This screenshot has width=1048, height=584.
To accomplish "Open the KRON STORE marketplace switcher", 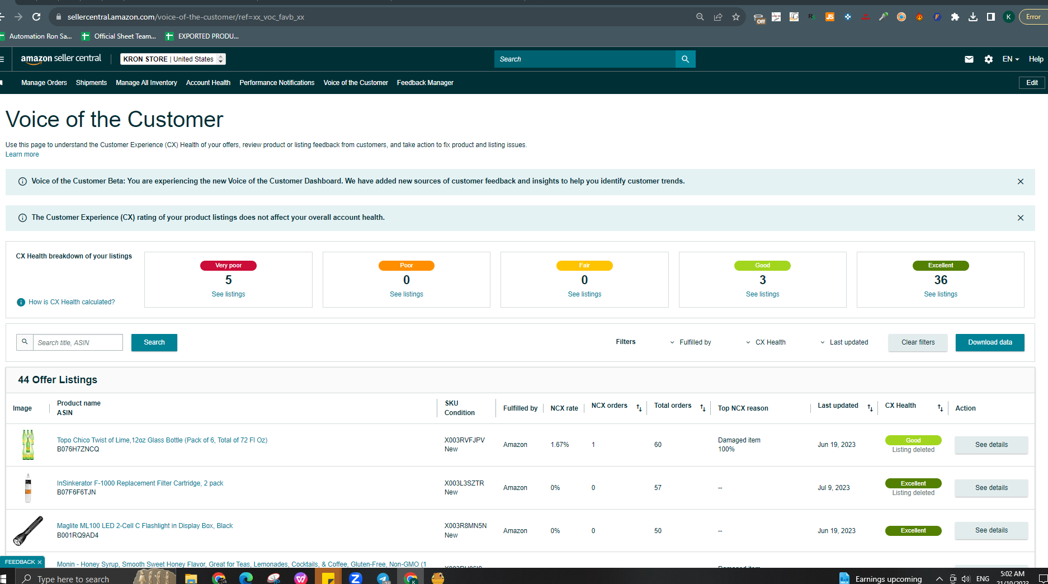I will click(x=173, y=59).
